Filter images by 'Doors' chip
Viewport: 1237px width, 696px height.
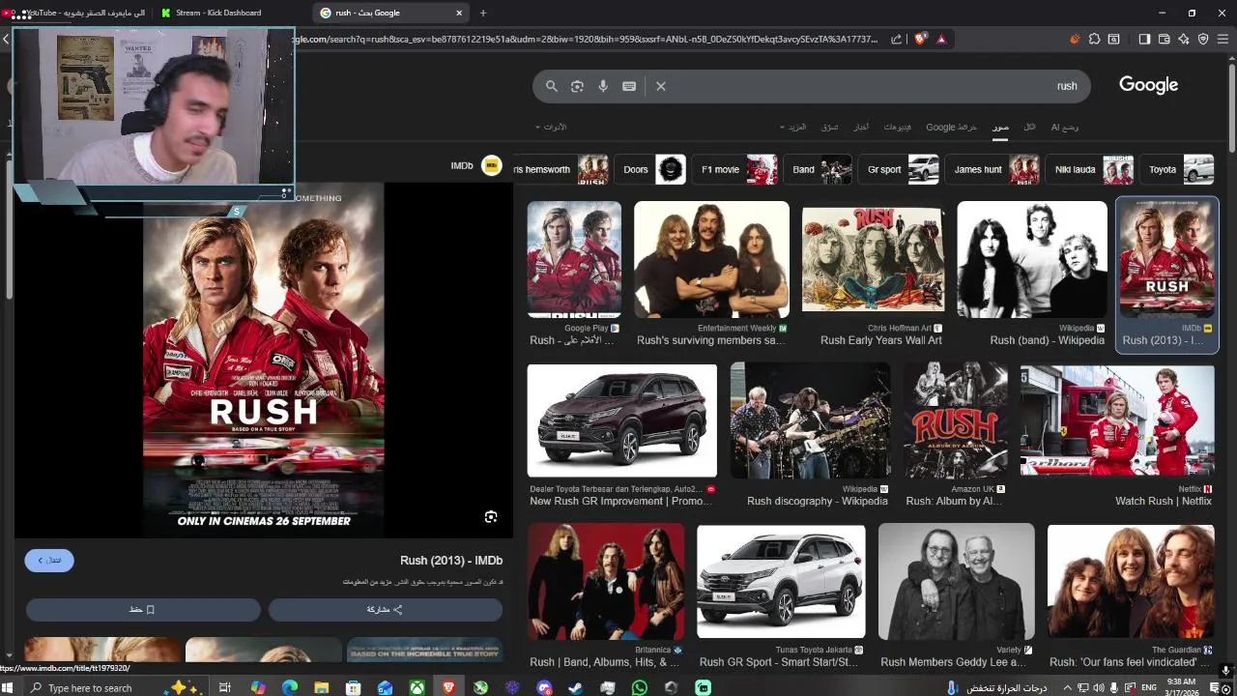click(x=649, y=169)
